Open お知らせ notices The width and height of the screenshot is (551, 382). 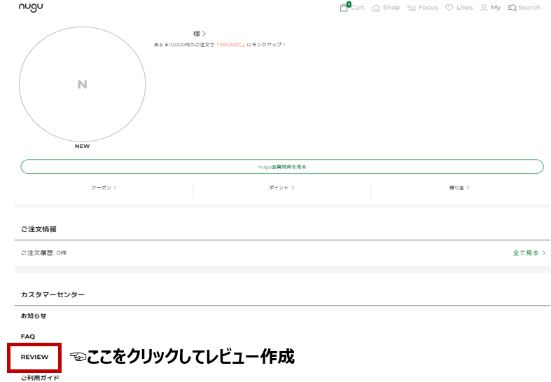pos(34,316)
